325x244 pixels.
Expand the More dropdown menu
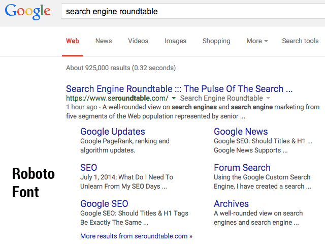pos(257,41)
